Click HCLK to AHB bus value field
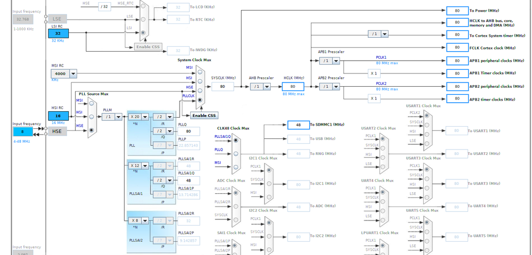The width and height of the screenshot is (532, 255). point(457,22)
